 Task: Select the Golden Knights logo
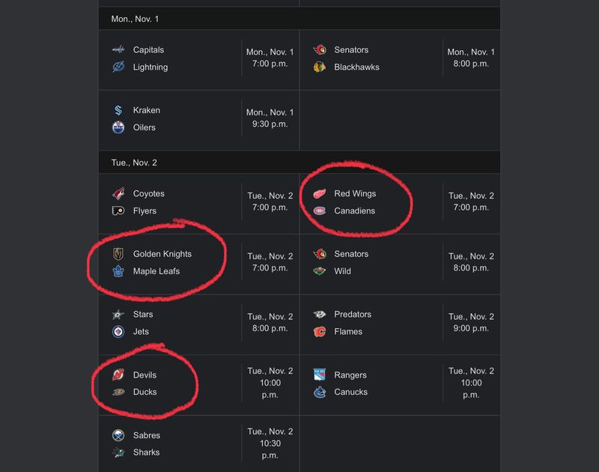click(118, 254)
